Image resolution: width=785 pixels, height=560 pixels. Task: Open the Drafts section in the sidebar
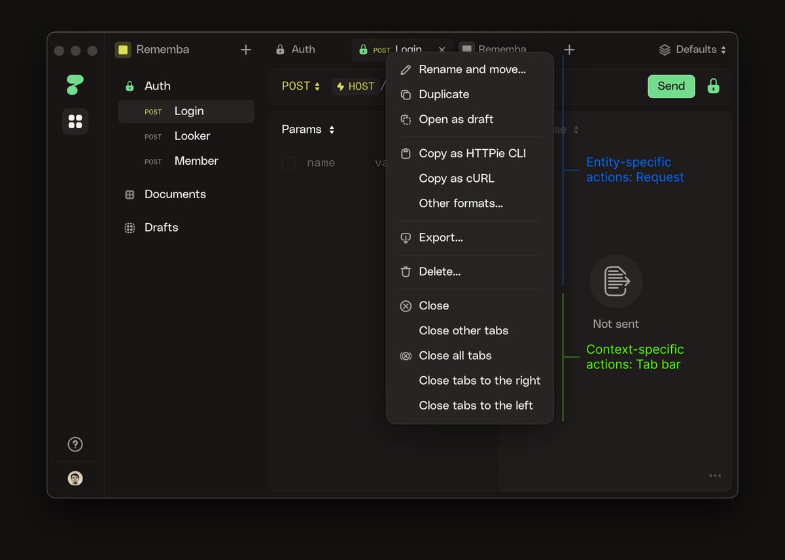pos(161,227)
